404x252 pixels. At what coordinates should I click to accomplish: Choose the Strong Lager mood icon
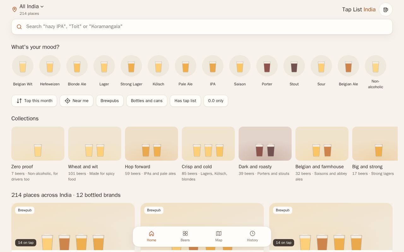pos(131,66)
